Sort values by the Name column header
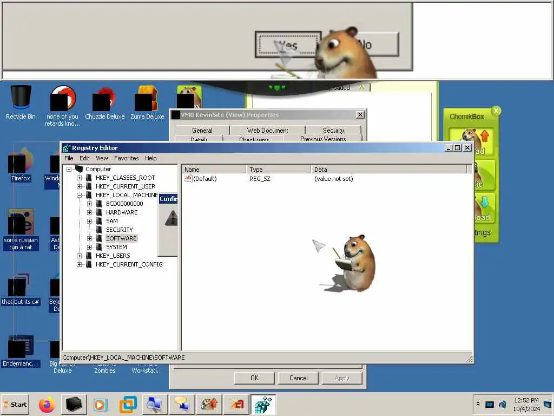The width and height of the screenshot is (554, 416). click(214, 170)
